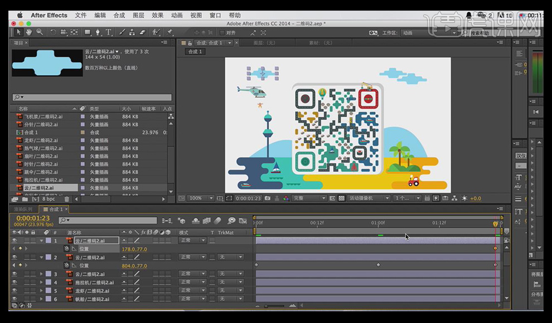
Task: Toggle the transparency grid in the viewer
Action: (x=341, y=198)
